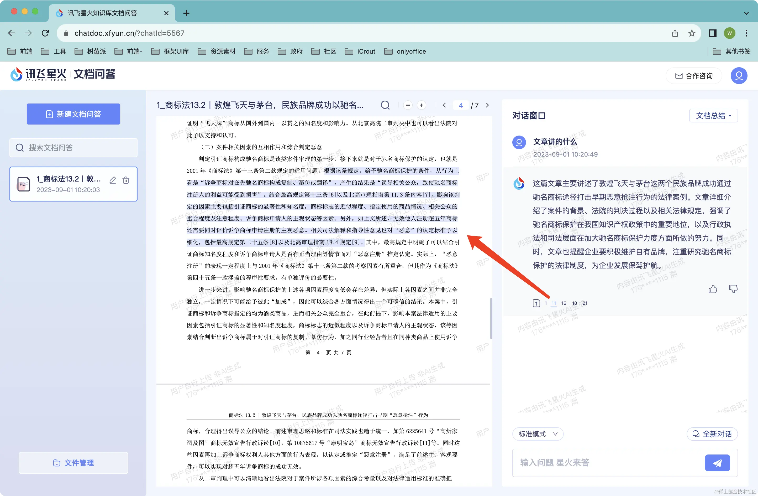Bookmark the page with the address bar star
Image resolution: width=758 pixels, height=496 pixels.
(x=692, y=33)
